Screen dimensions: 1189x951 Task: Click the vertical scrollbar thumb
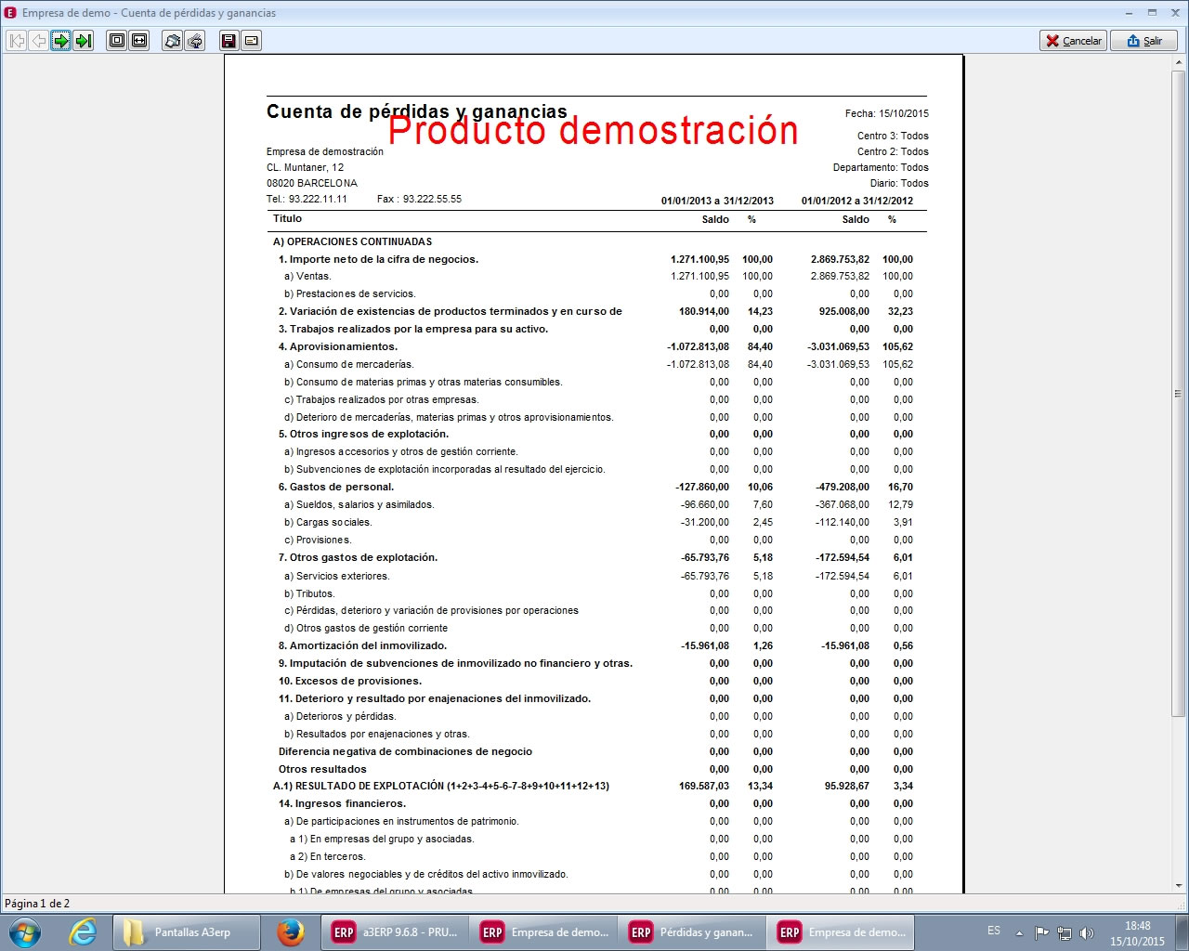coord(1179,393)
